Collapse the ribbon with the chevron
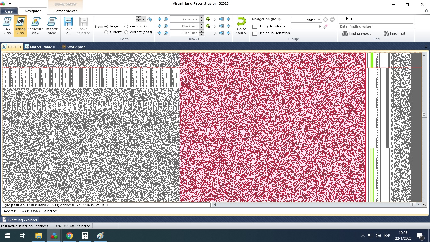Screen dimensions: 430x242 coord(426,11)
